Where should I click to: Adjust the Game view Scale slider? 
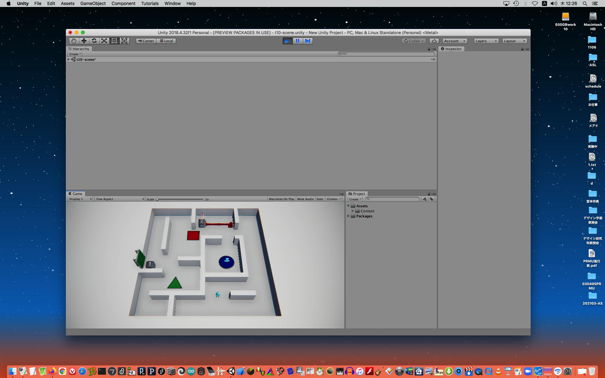coord(157,199)
